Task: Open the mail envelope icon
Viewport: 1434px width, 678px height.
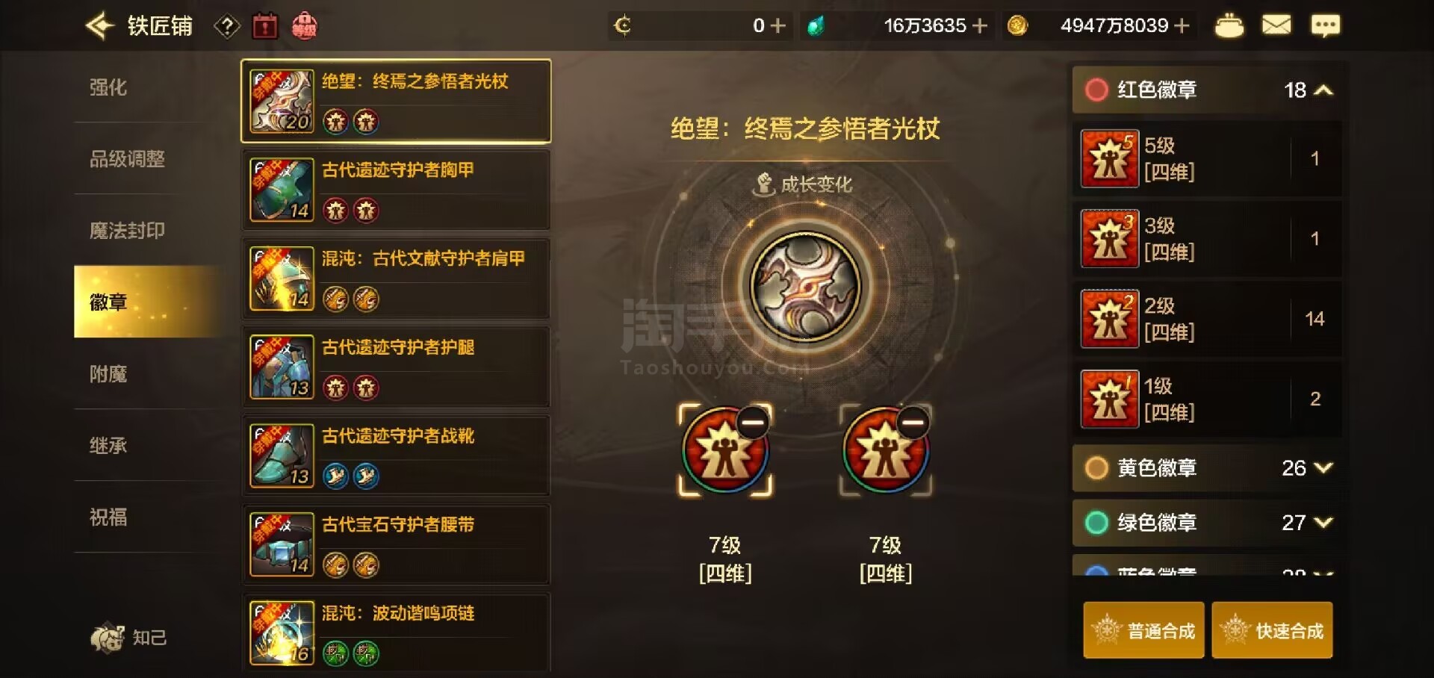Action: tap(1276, 26)
